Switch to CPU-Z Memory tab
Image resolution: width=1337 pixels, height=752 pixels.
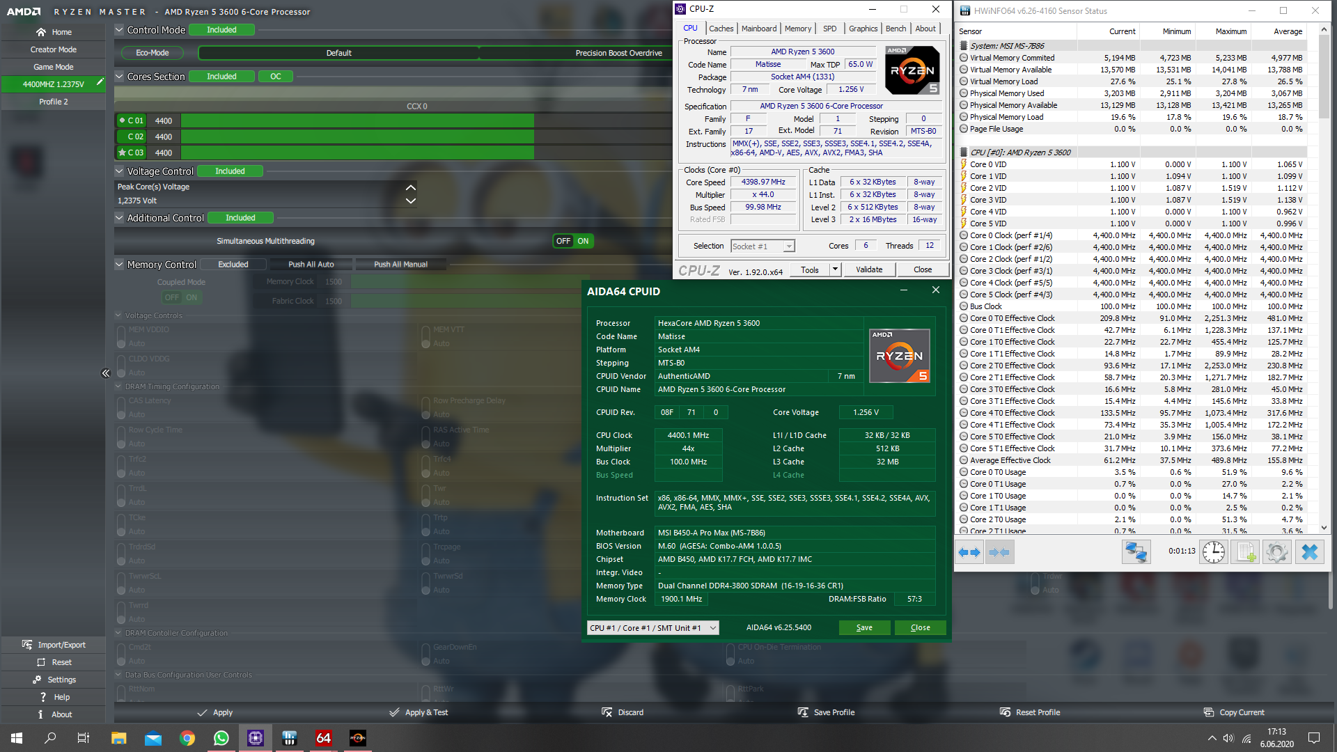(x=798, y=29)
